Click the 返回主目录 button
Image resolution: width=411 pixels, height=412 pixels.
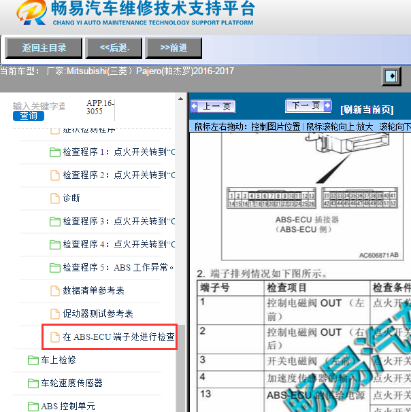coord(44,48)
